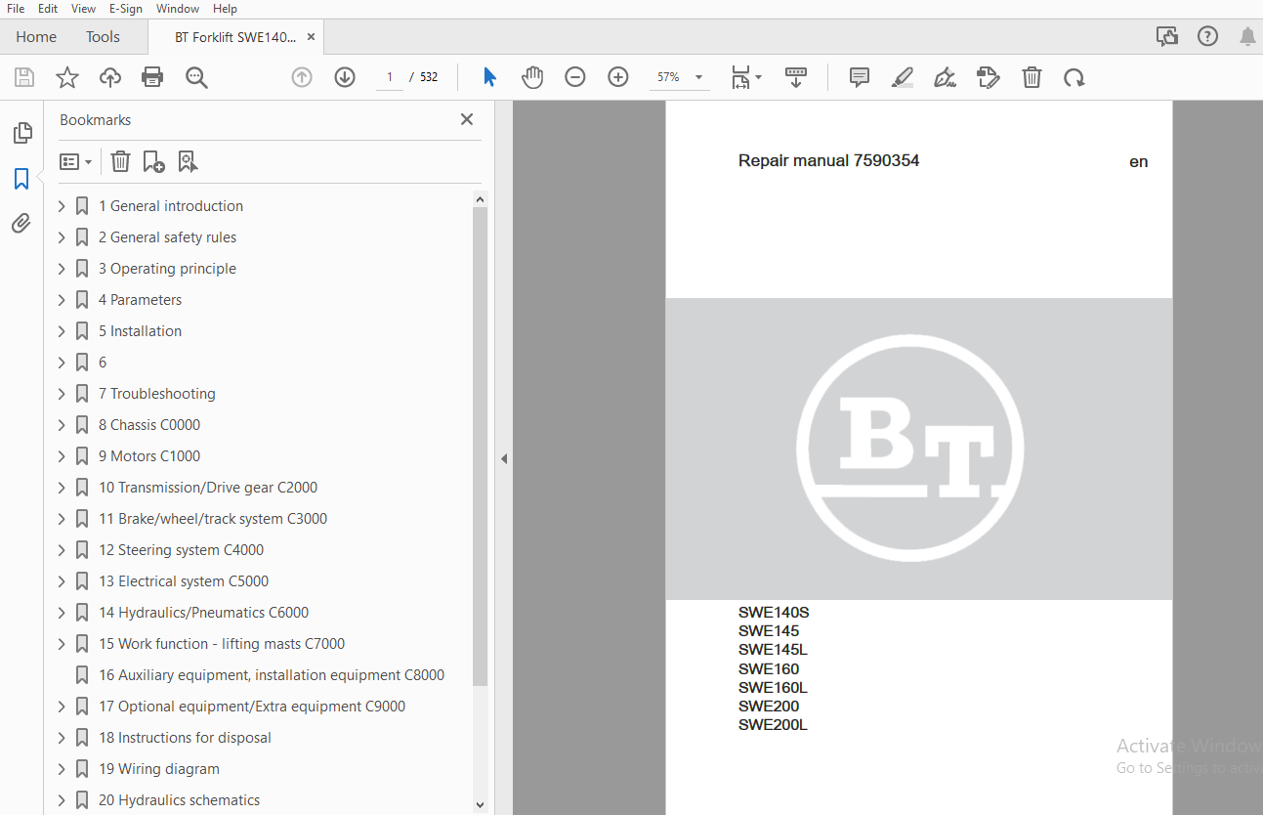Open the Window menu
This screenshot has width=1263, height=815.
pos(178,9)
